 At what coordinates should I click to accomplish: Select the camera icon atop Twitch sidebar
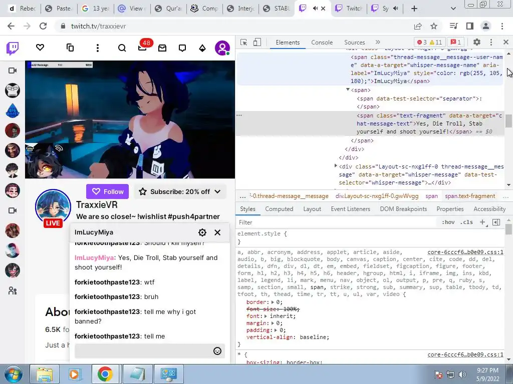pos(13,70)
